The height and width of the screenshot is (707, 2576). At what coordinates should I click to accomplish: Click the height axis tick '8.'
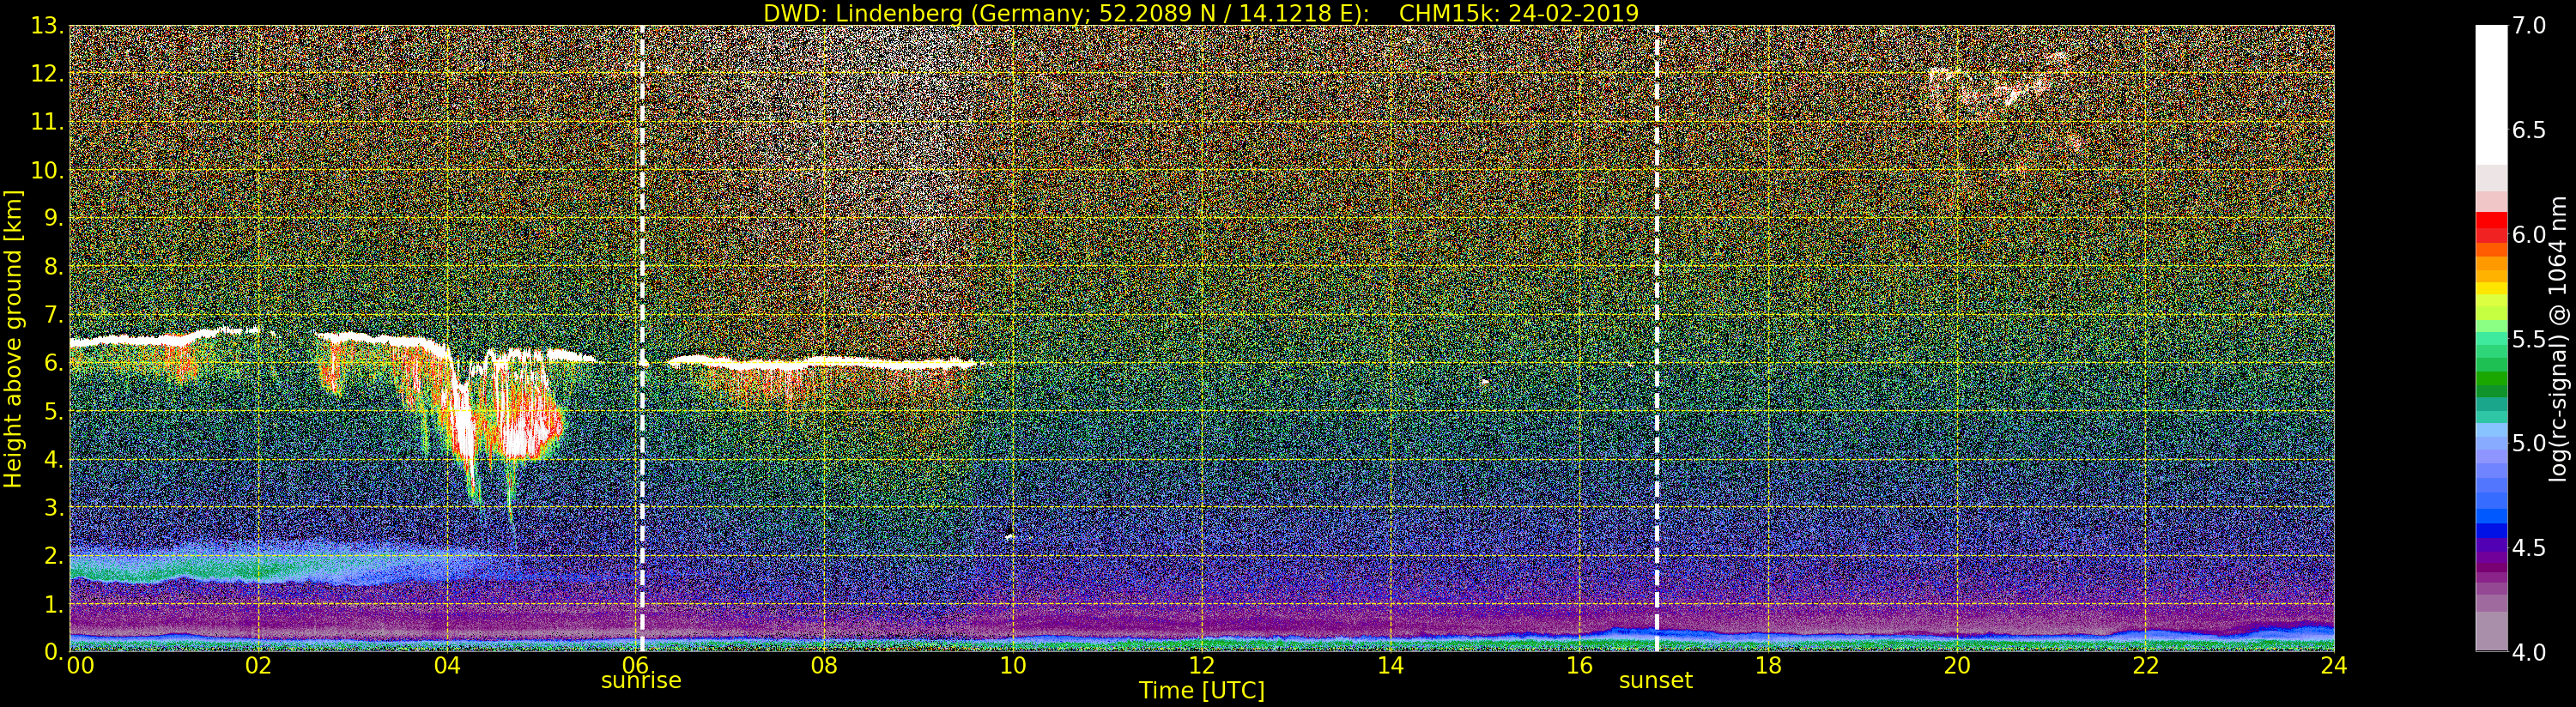pos(53,266)
